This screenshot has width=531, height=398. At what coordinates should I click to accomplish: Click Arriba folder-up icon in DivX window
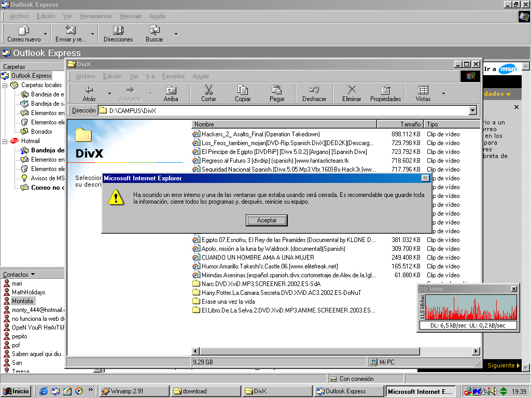171,90
